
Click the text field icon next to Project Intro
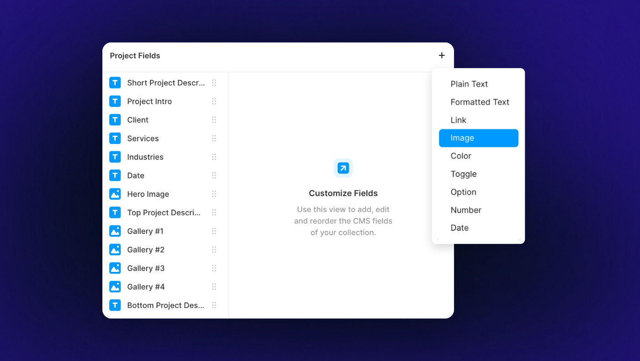pyautogui.click(x=115, y=101)
